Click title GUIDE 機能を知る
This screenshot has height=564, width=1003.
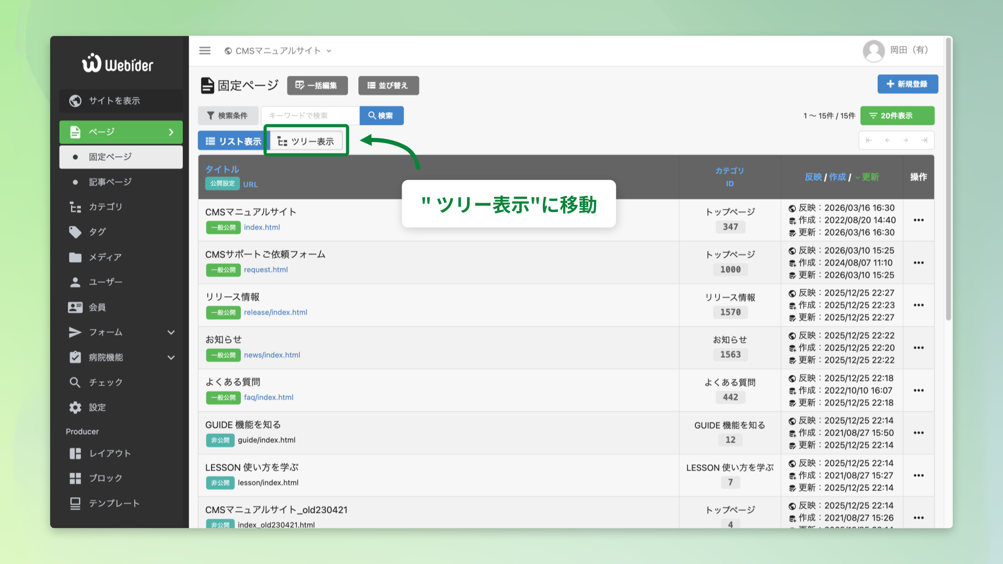pyautogui.click(x=243, y=425)
